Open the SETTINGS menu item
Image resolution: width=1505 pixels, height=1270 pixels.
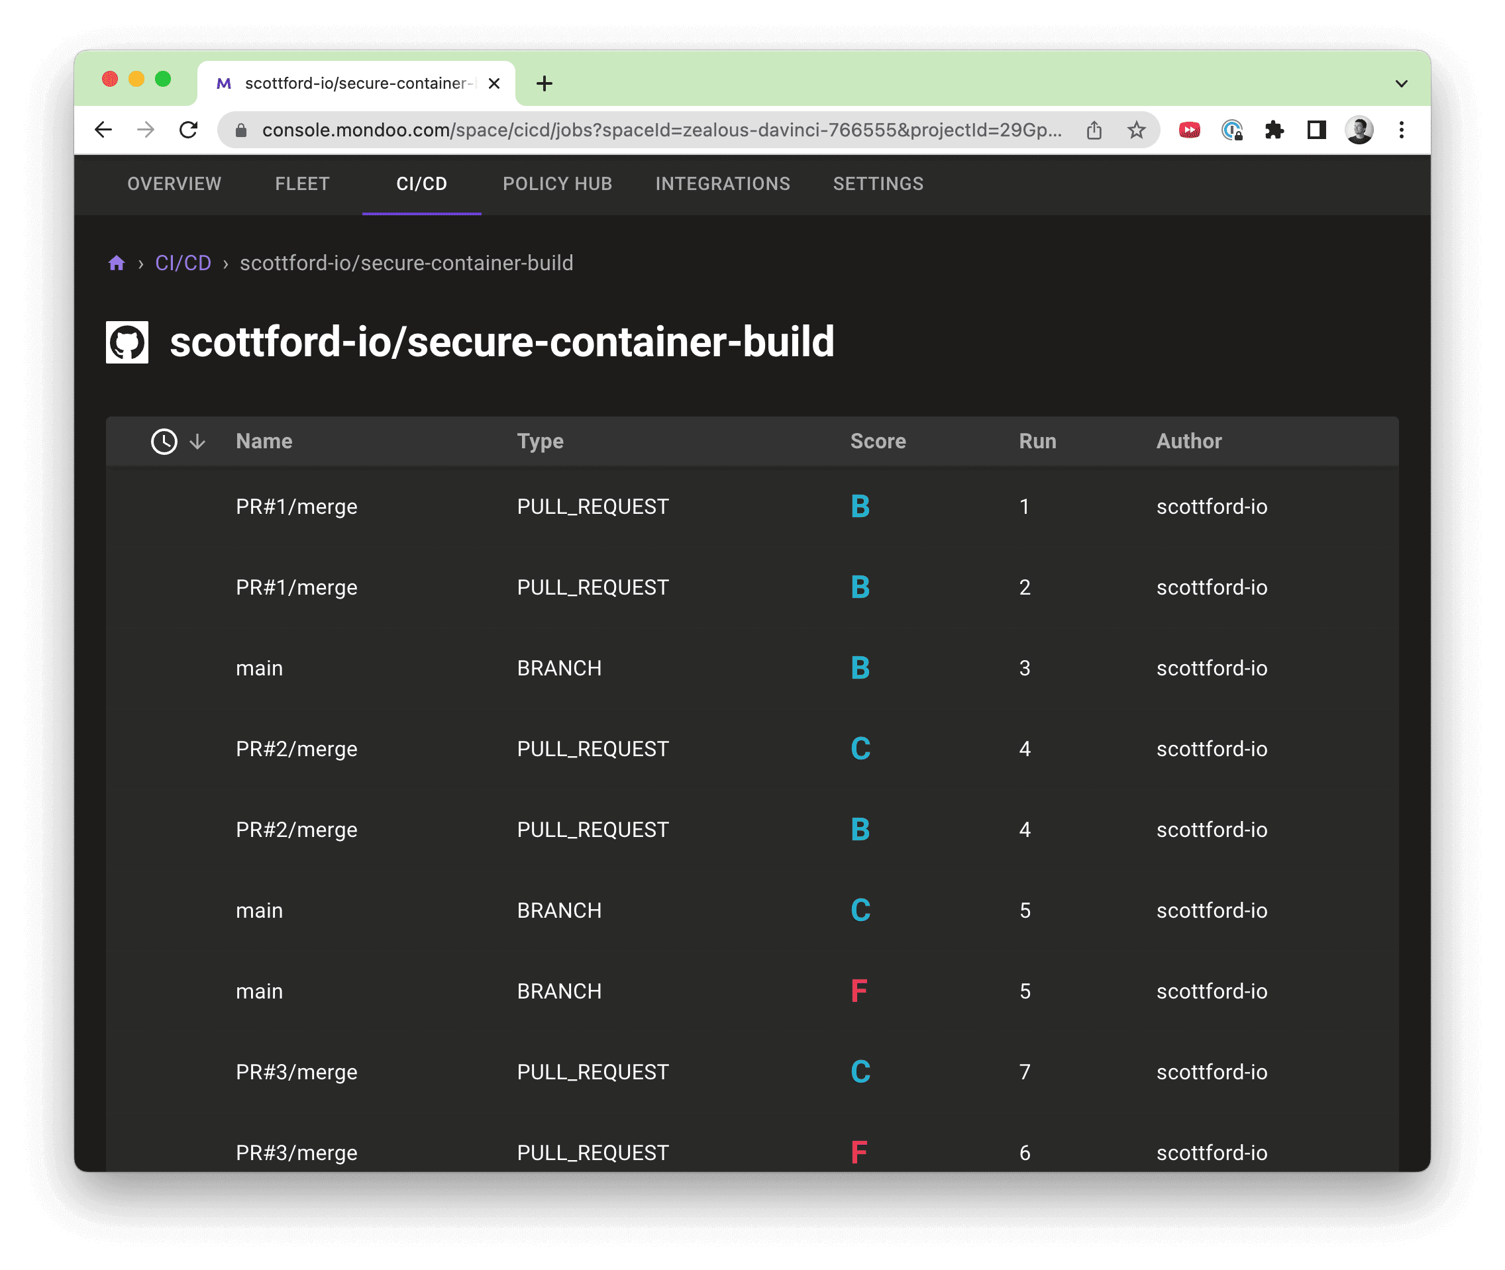coord(878,184)
